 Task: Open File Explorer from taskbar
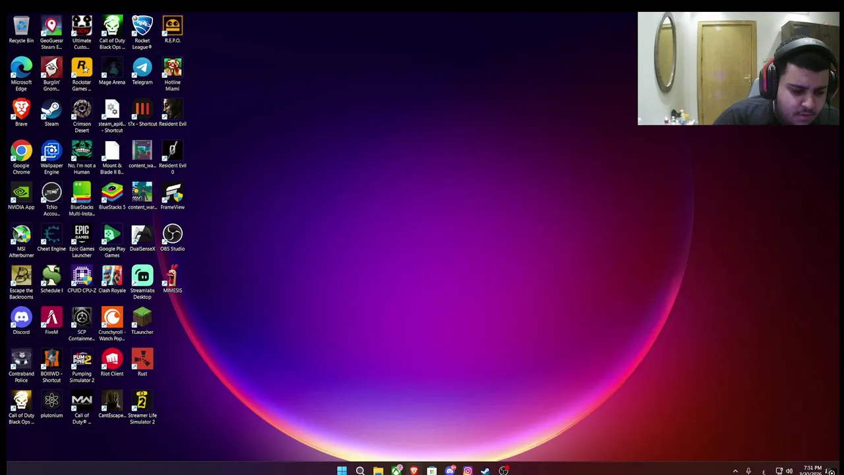tap(378, 470)
